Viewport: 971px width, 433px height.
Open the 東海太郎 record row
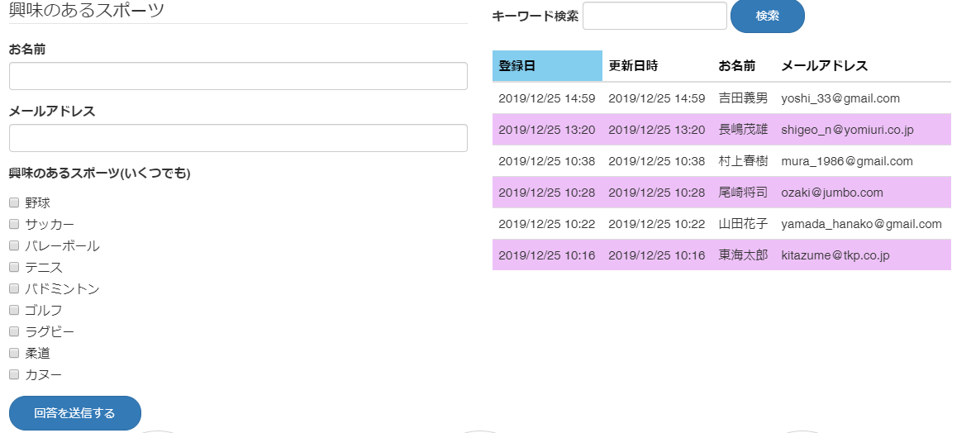pyautogui.click(x=721, y=255)
